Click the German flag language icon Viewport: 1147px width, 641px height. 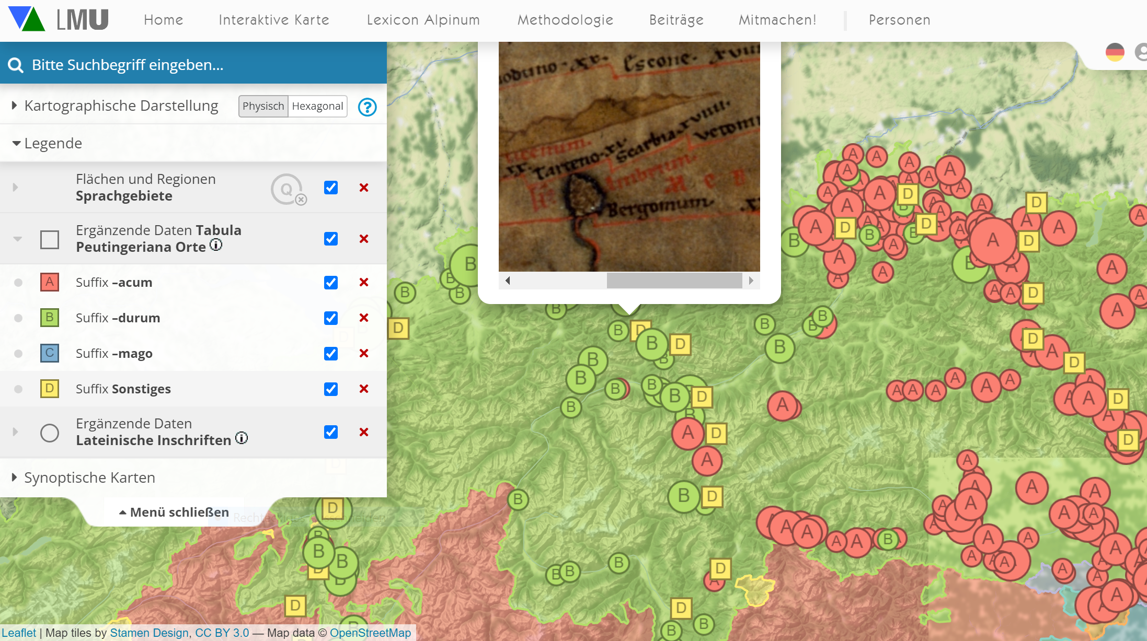(x=1115, y=52)
